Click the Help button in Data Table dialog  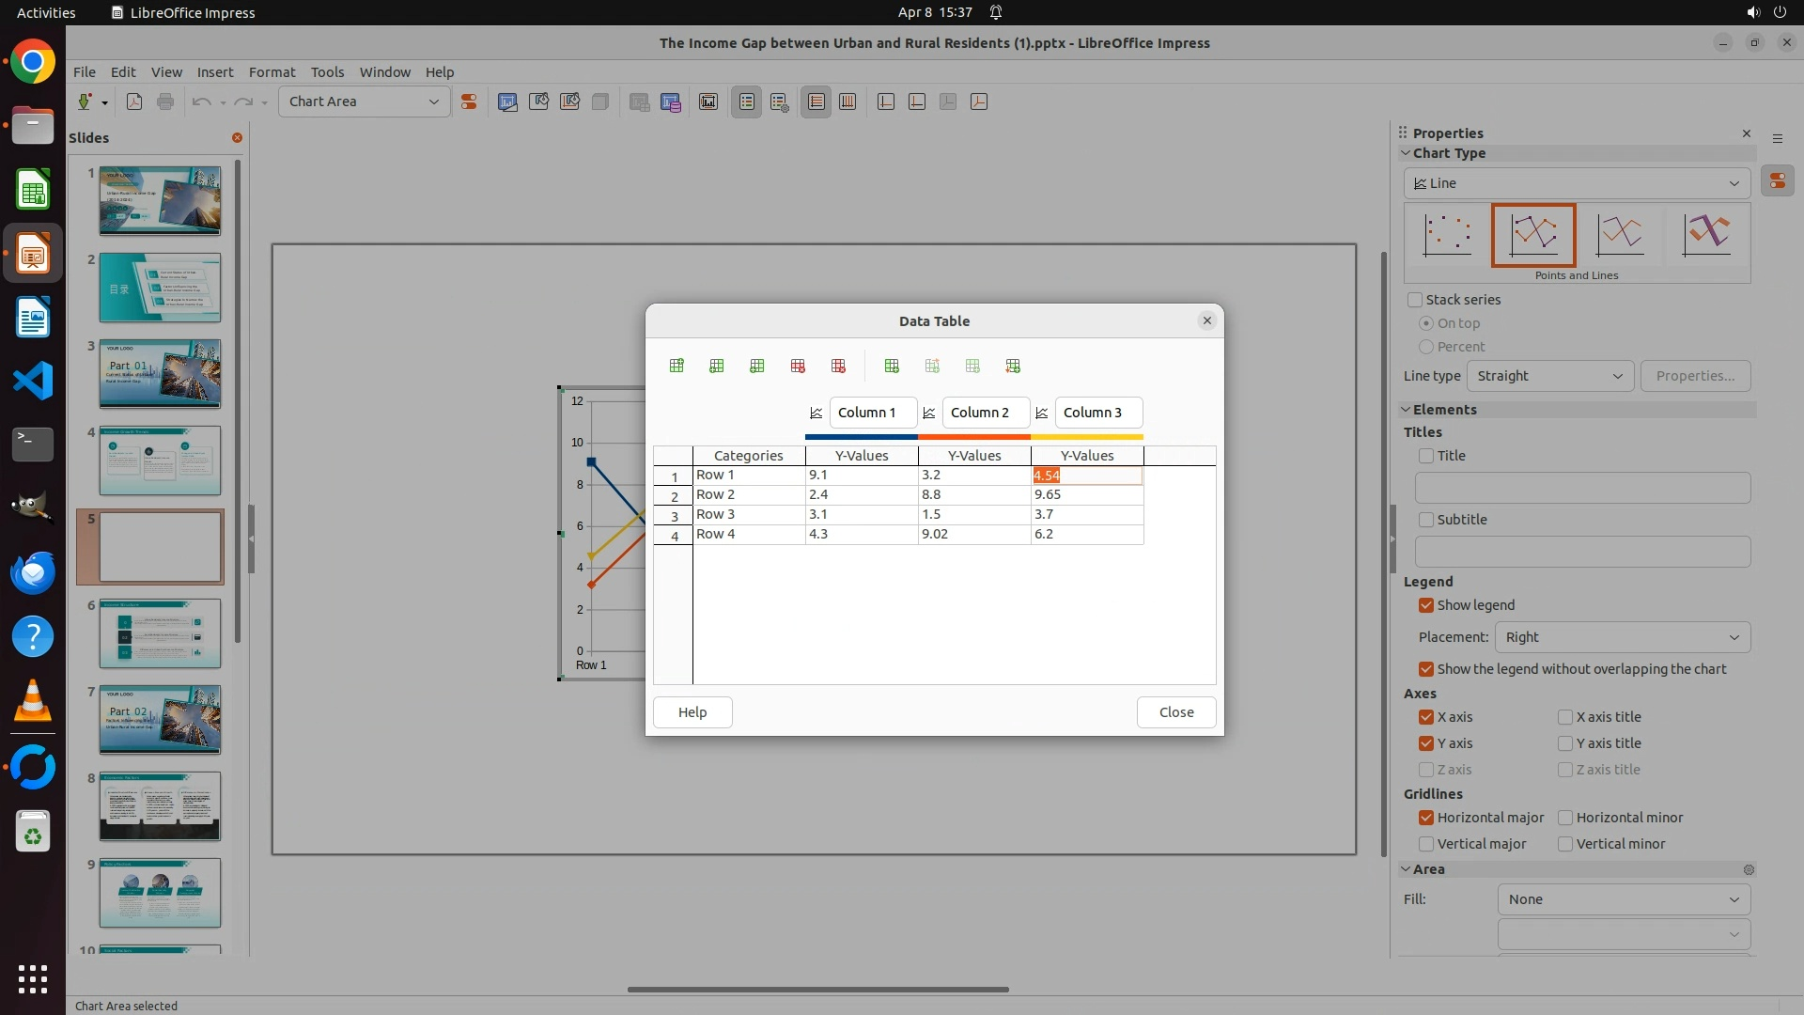(x=692, y=712)
